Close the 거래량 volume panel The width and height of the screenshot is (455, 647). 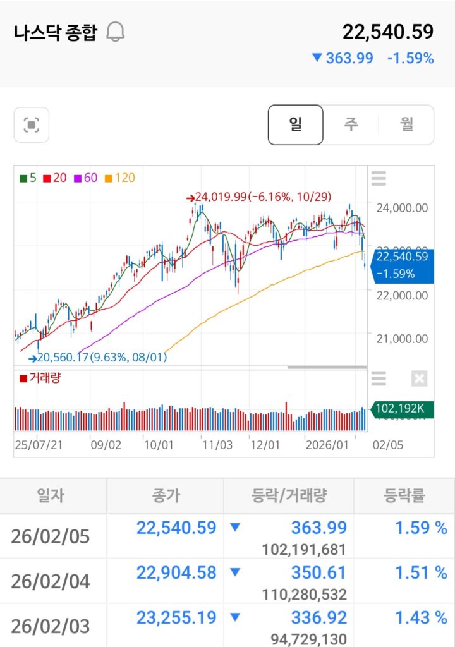(419, 378)
